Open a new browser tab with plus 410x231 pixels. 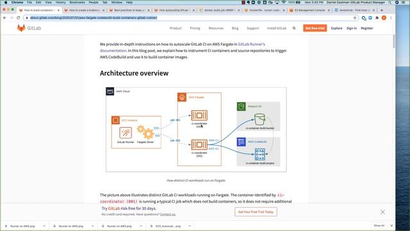(382, 10)
